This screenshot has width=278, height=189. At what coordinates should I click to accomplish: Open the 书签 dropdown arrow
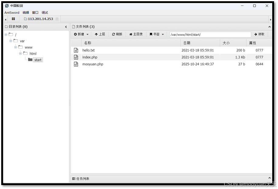click(163, 34)
